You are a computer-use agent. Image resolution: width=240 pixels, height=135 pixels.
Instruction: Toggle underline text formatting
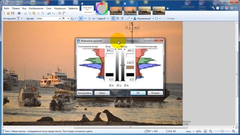89,18
